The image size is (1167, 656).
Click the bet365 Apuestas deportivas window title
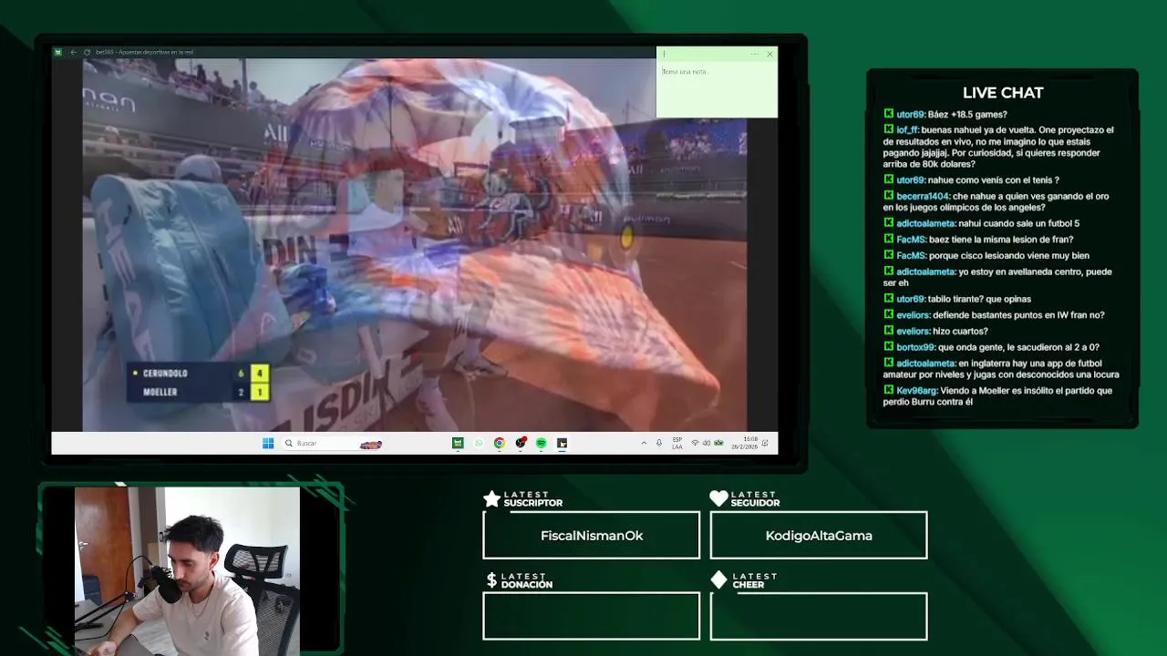tap(144, 52)
